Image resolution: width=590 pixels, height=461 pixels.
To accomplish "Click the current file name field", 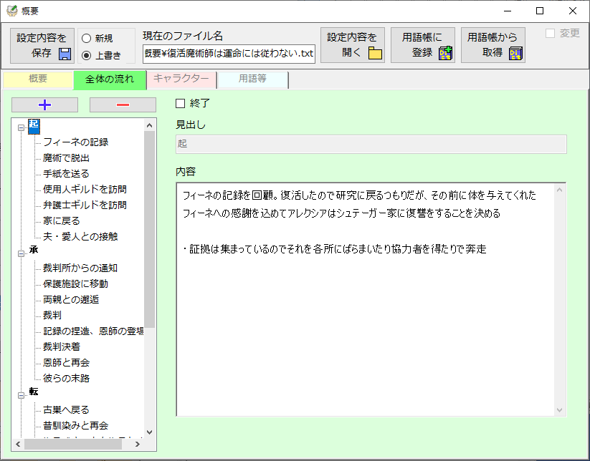I will click(x=229, y=54).
